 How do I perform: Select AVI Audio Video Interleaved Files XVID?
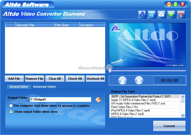(145, 103)
